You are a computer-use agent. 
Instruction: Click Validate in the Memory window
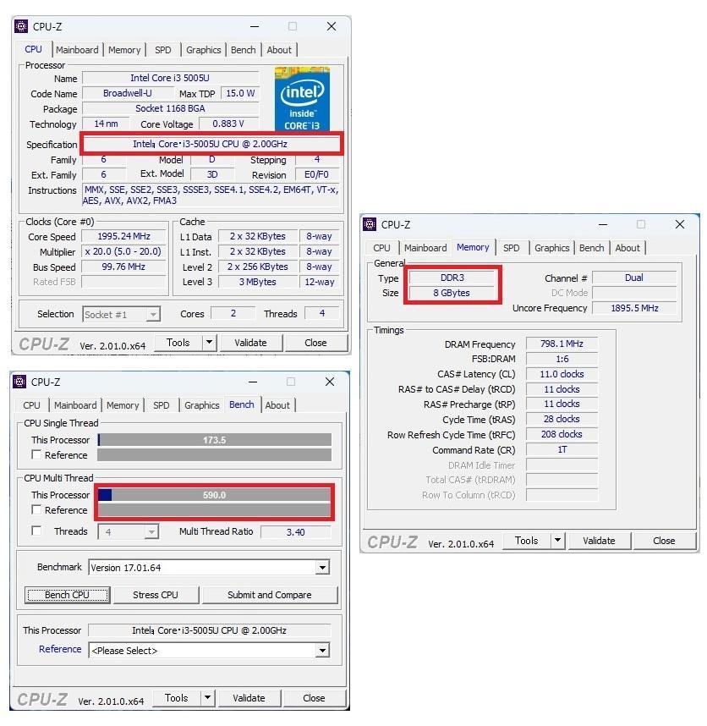(599, 541)
